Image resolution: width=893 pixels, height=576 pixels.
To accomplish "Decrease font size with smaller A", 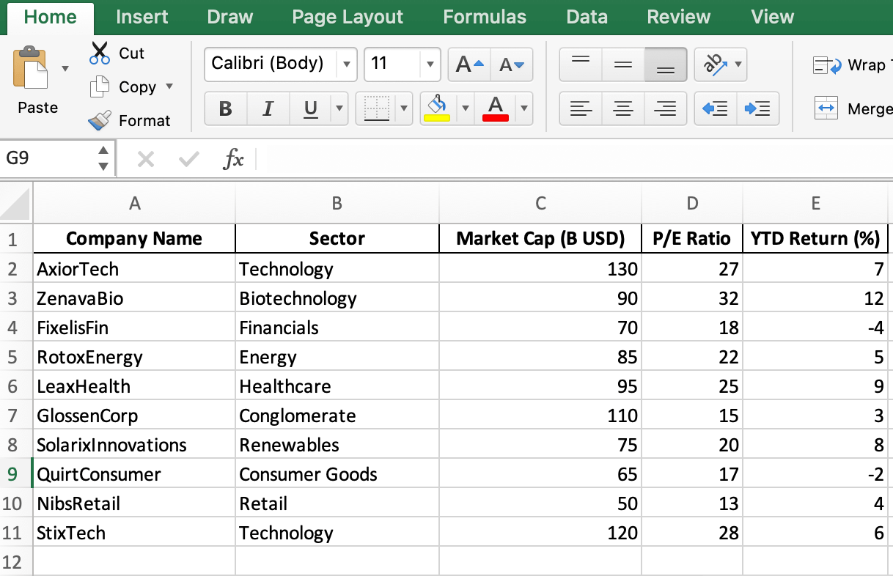I will click(x=511, y=64).
